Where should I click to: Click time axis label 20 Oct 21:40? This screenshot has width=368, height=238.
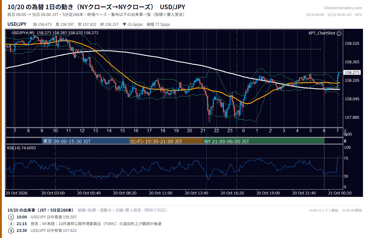pyautogui.click(x=304, y=193)
